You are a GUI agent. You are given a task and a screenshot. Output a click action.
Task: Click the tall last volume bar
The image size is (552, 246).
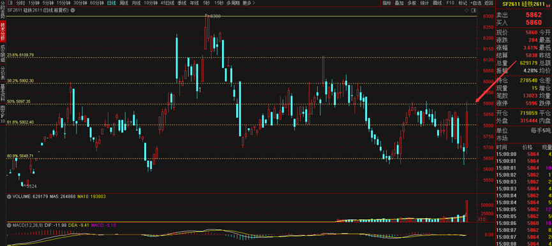tap(466, 211)
